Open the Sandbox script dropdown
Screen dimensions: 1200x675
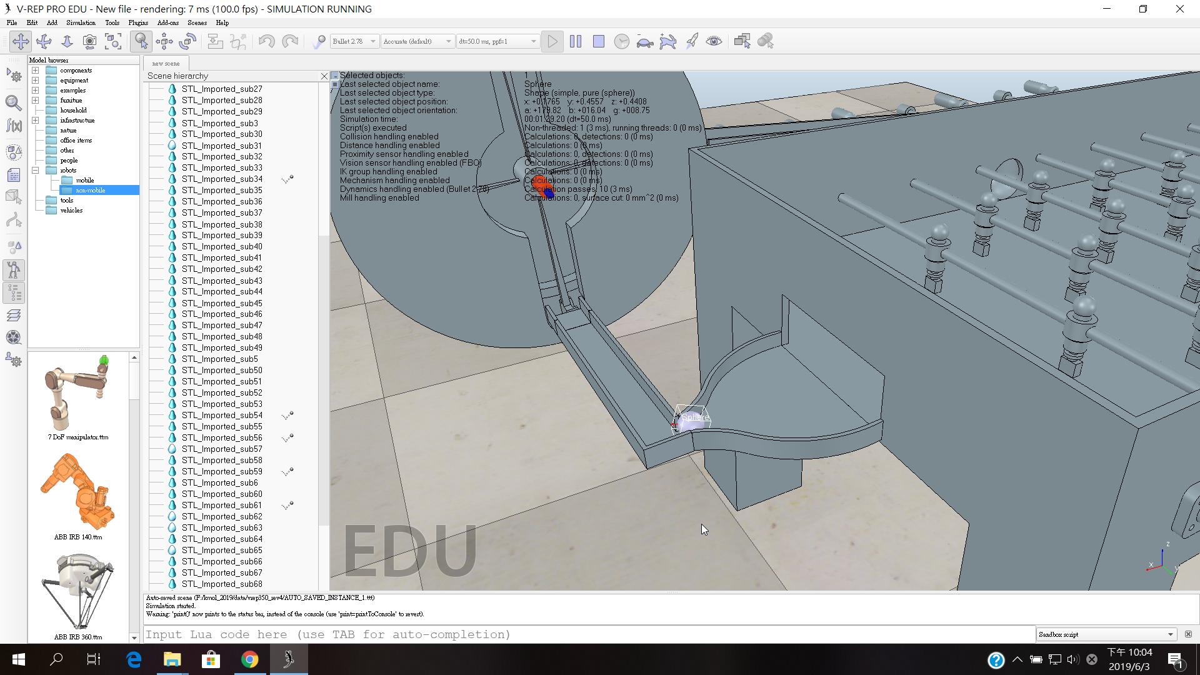tap(1106, 634)
